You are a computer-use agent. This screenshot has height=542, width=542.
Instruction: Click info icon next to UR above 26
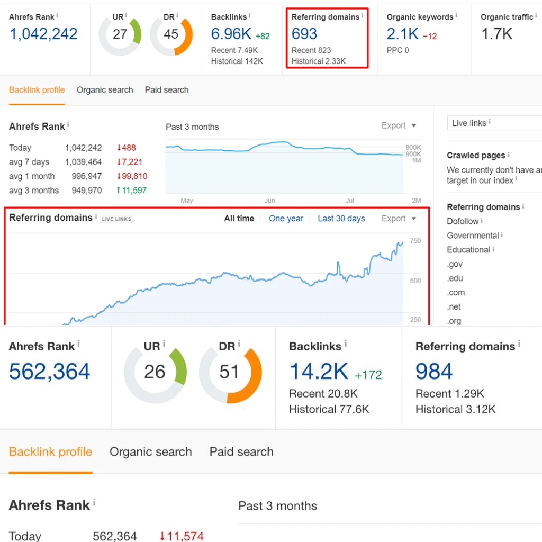tap(164, 344)
